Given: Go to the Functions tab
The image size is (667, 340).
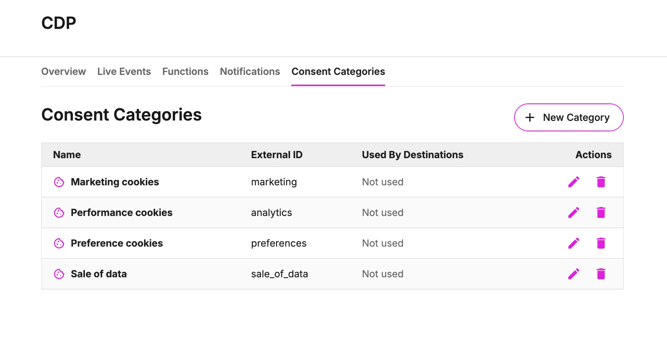Looking at the screenshot, I should 185,71.
